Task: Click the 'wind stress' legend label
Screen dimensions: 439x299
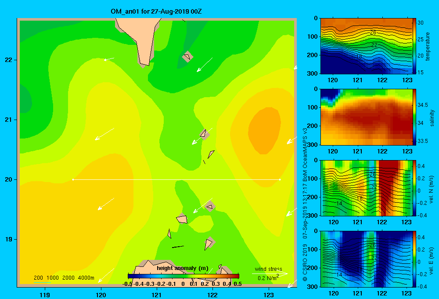Action: point(269,269)
